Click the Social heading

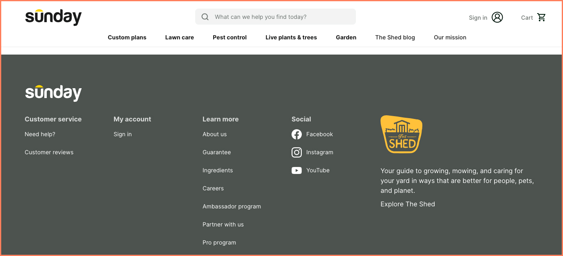point(301,119)
